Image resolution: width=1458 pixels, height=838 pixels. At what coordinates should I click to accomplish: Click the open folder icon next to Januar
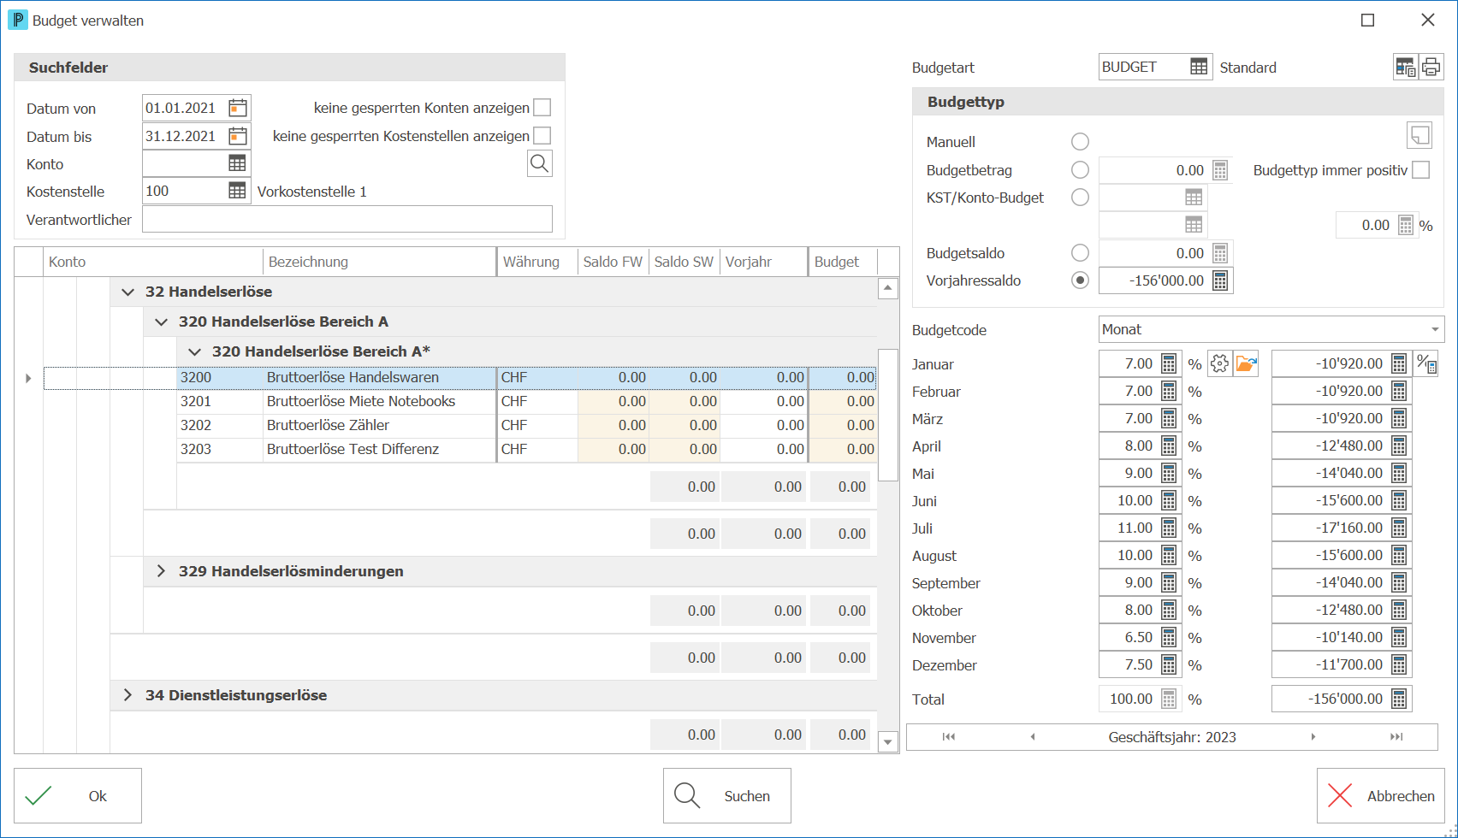click(1246, 363)
